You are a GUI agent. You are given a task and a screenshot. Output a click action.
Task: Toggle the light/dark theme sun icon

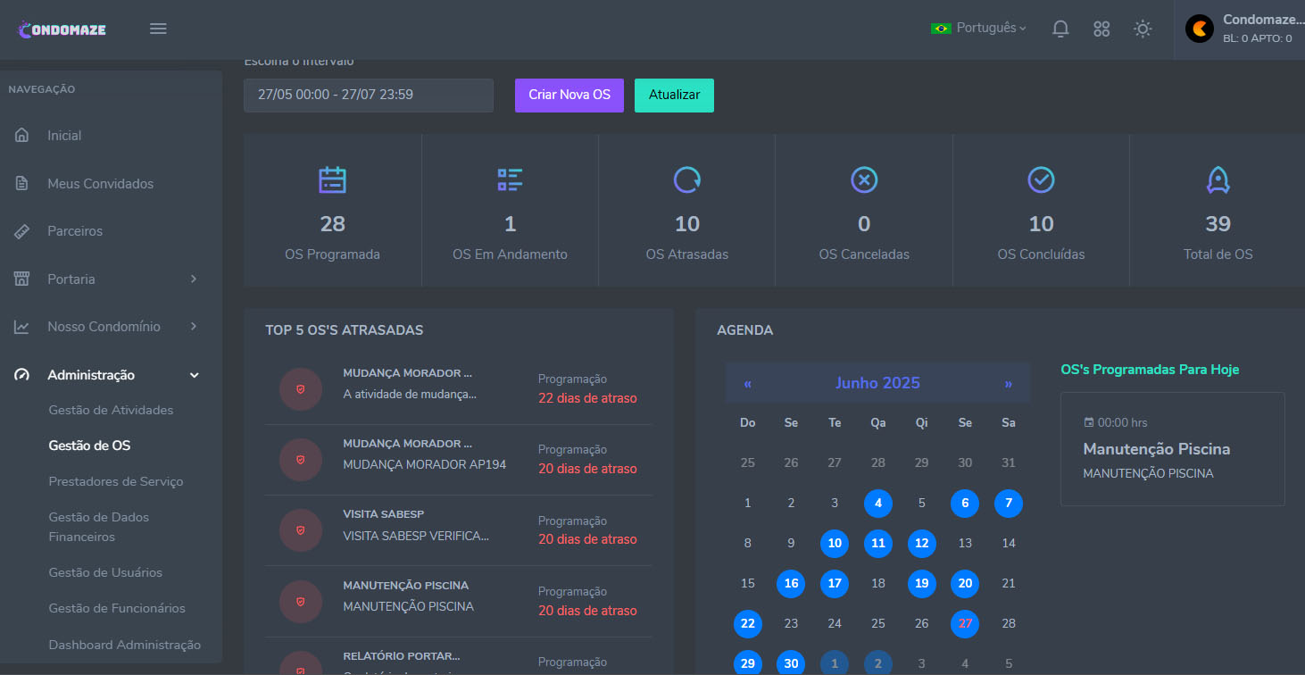coord(1143,29)
